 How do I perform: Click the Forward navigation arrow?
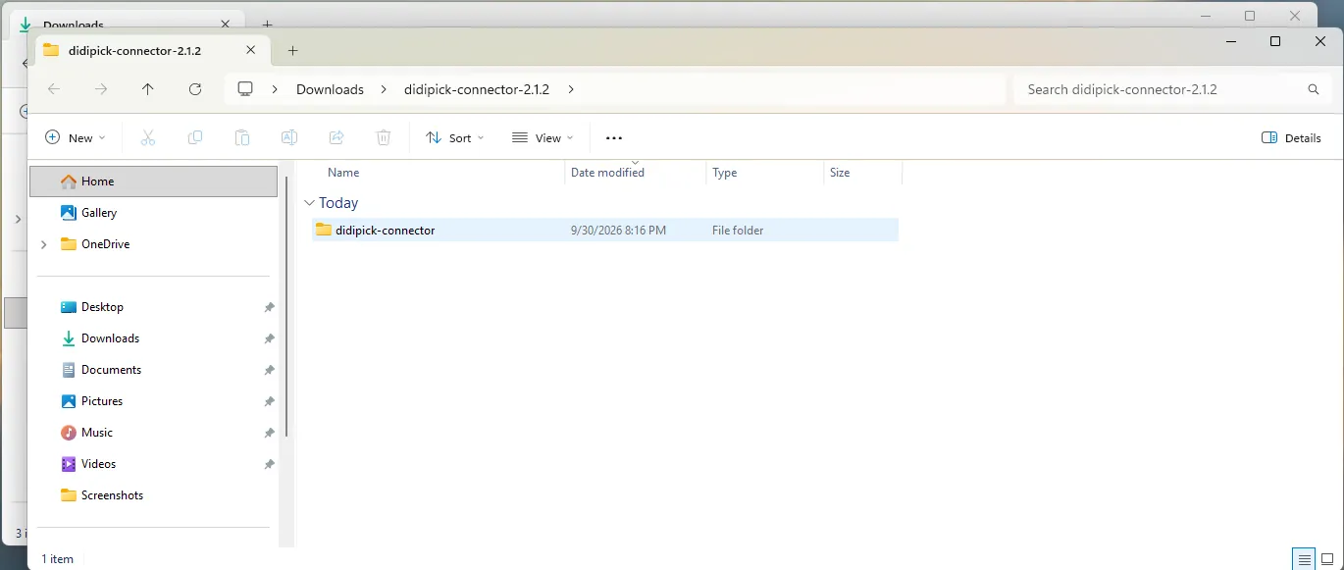101,89
